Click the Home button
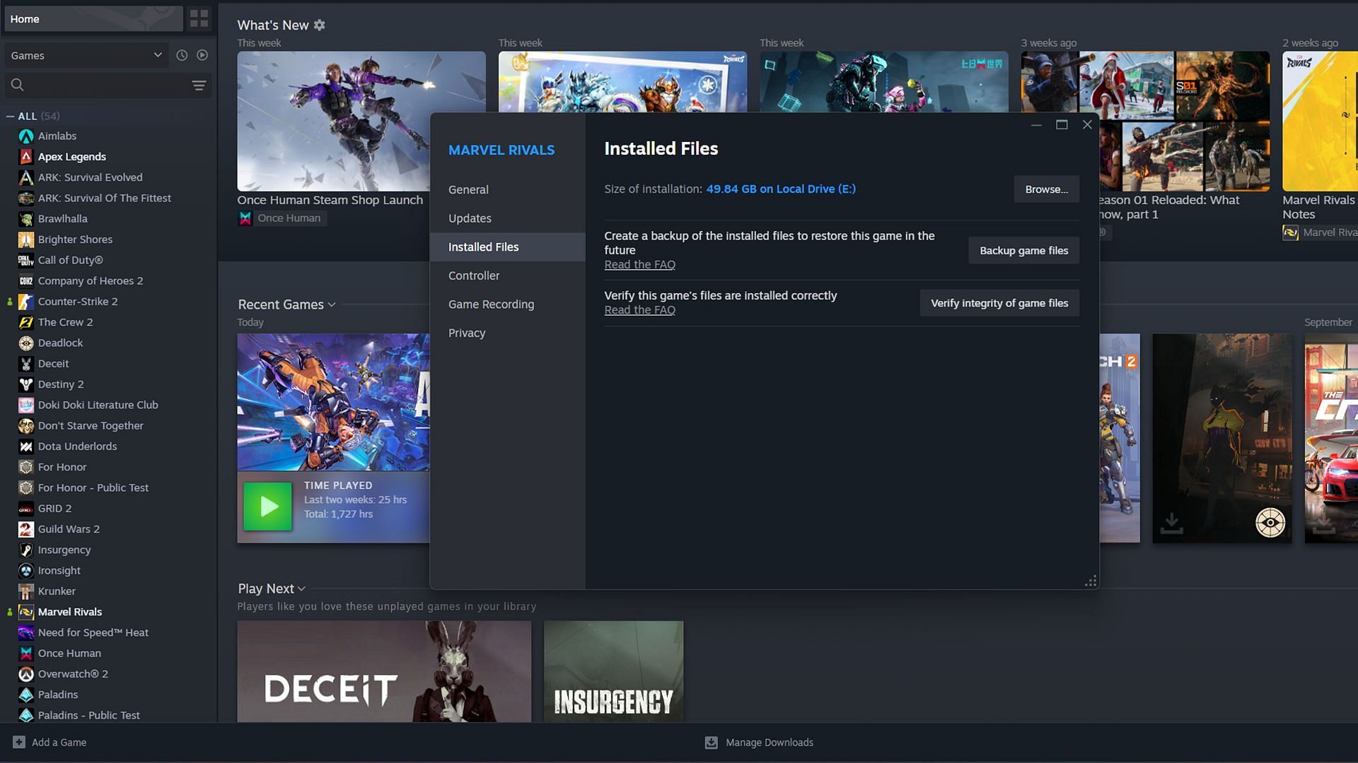Viewport: 1358px width, 763px height. point(93,19)
